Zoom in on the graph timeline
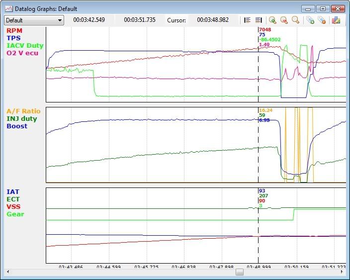The width and height of the screenshot is (350, 280). click(x=272, y=20)
